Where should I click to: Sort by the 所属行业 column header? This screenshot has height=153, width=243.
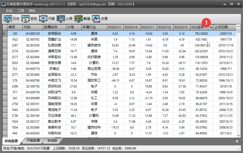point(94,27)
